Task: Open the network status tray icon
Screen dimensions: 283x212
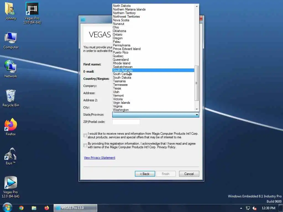Action: point(248,208)
